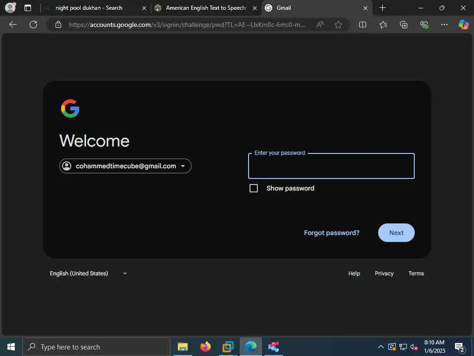Go back with the back arrow
Image resolution: width=474 pixels, height=356 pixels.
(x=12, y=25)
